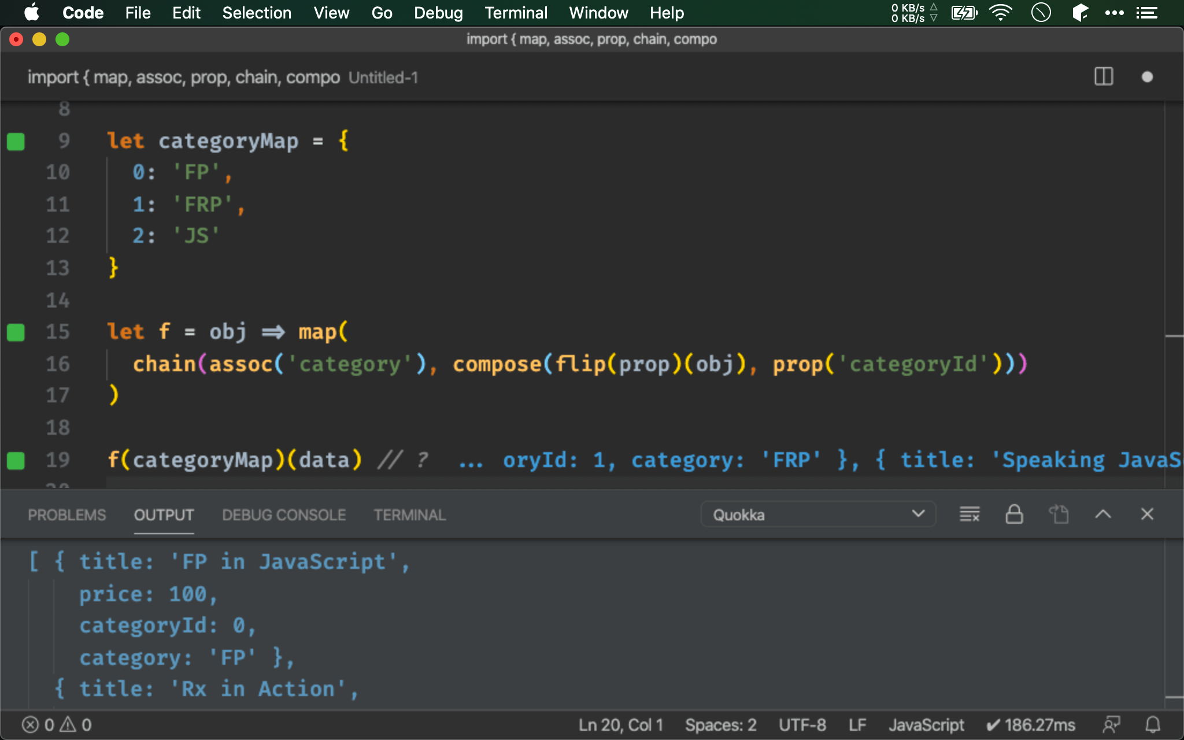Screen dimensions: 1184x740
Task: Maximize the panel with the chevron up
Action: click(1103, 514)
